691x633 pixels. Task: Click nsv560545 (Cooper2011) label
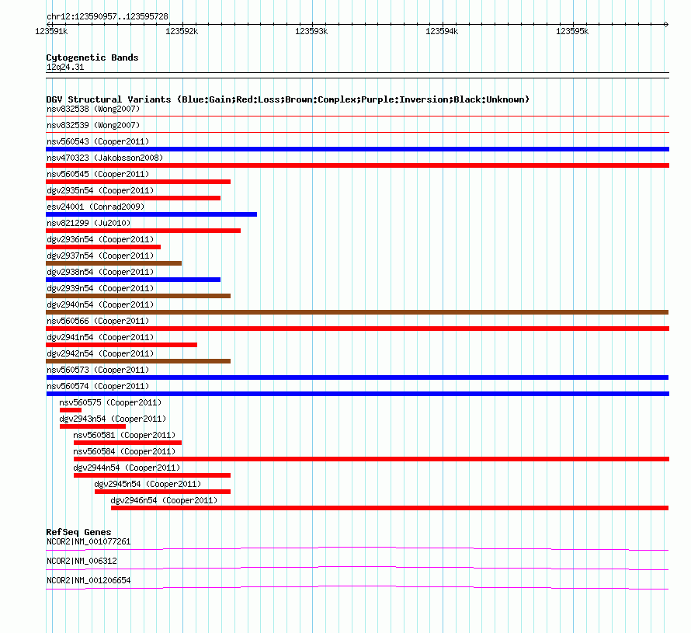(98, 174)
